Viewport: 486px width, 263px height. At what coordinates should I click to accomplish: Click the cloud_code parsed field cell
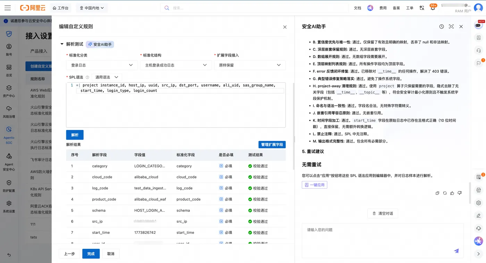coord(102,177)
